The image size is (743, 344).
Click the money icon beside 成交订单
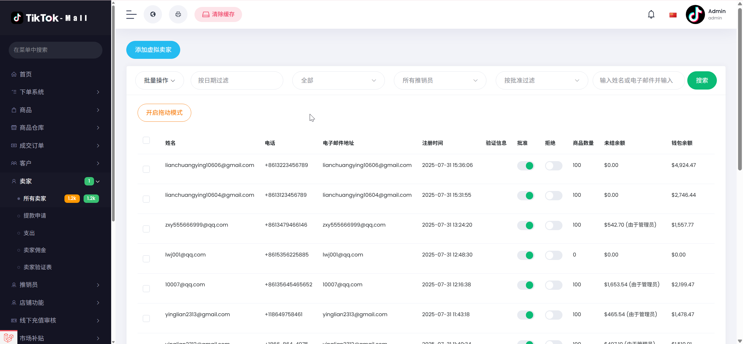tap(14, 145)
